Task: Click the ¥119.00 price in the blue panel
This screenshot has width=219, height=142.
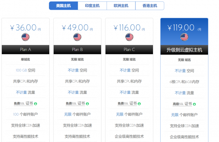Action: pos(184,28)
